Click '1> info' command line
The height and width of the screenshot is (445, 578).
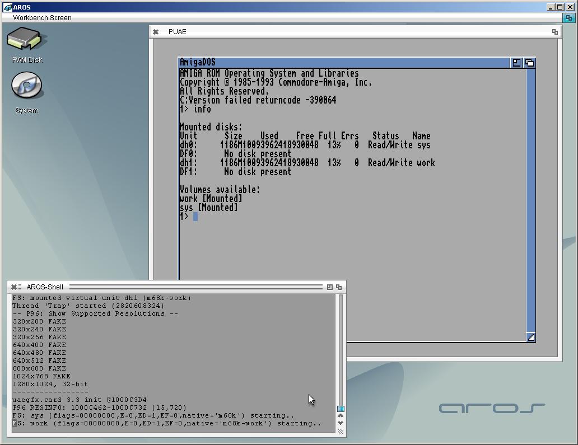(x=195, y=109)
